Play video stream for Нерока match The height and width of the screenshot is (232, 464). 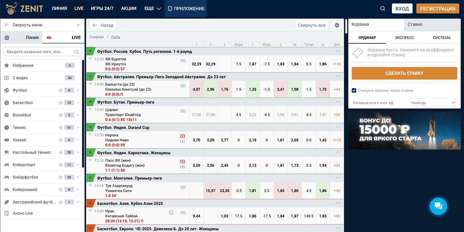click(182, 136)
